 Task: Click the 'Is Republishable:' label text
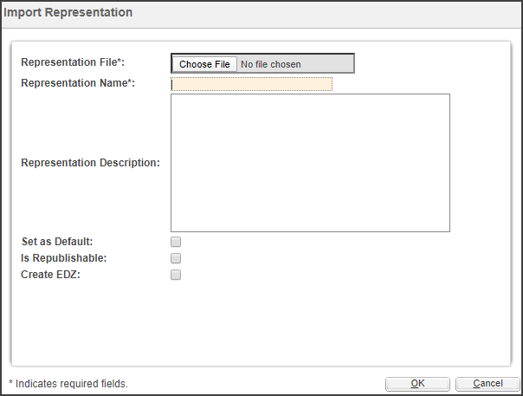(x=64, y=258)
